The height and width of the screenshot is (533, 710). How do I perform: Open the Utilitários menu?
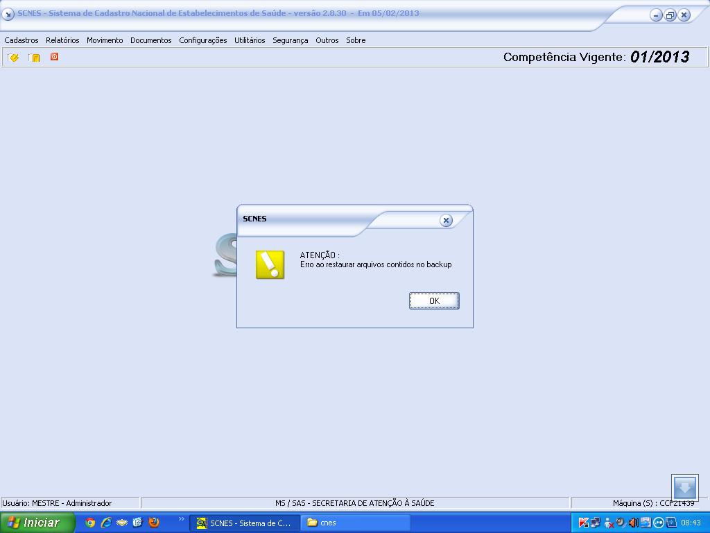(250, 40)
